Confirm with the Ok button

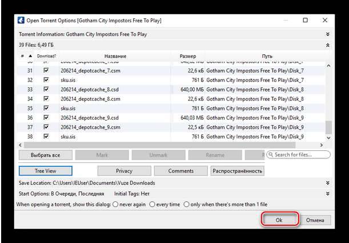(279, 220)
